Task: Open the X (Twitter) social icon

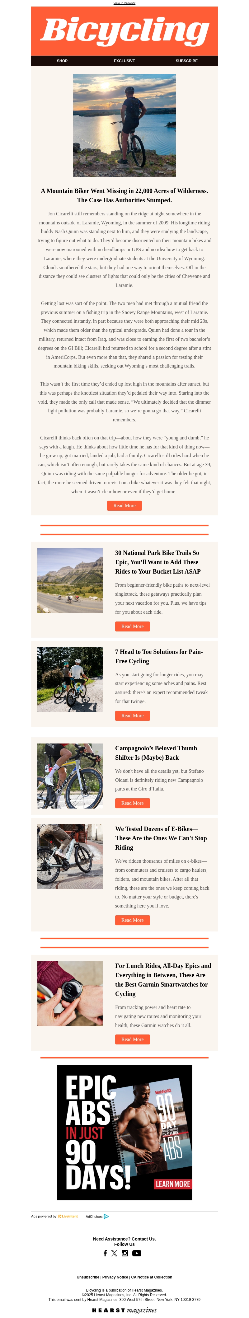Action: click(114, 1253)
